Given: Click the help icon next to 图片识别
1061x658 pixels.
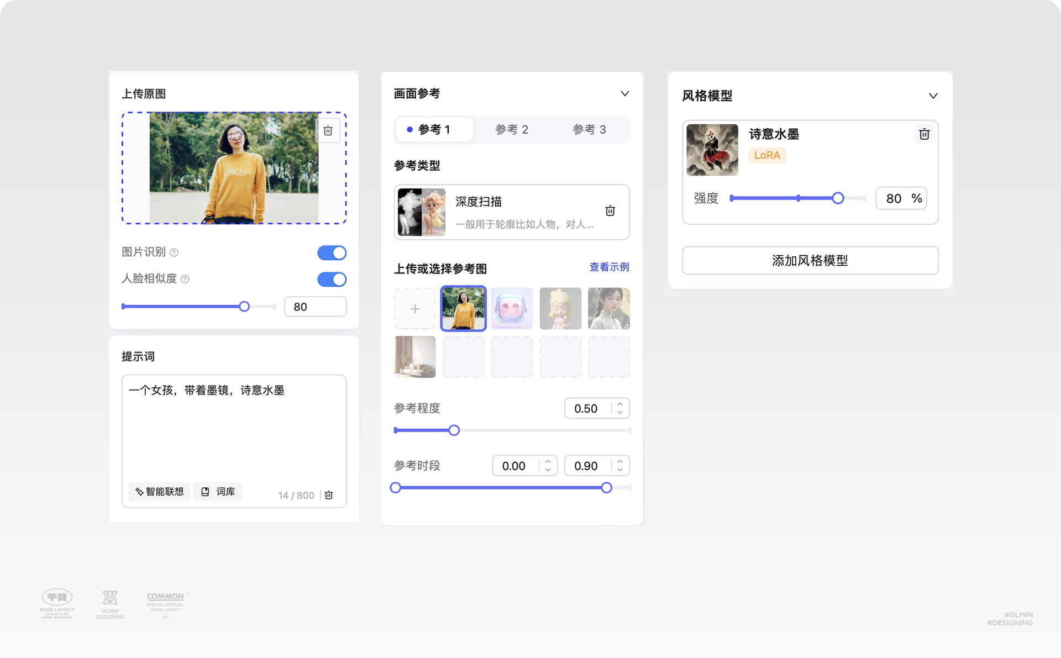Looking at the screenshot, I should [174, 252].
